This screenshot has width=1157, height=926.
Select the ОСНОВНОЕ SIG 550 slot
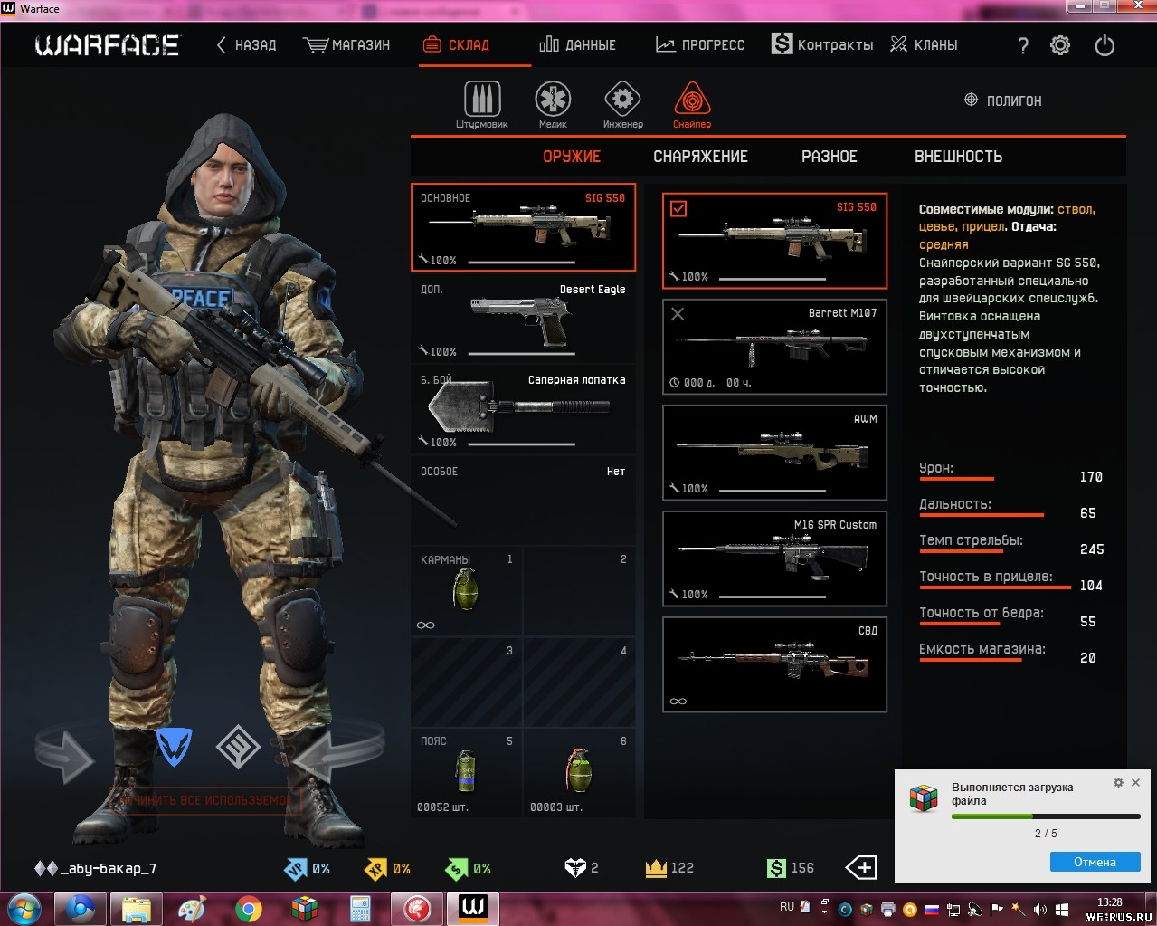[x=524, y=227]
